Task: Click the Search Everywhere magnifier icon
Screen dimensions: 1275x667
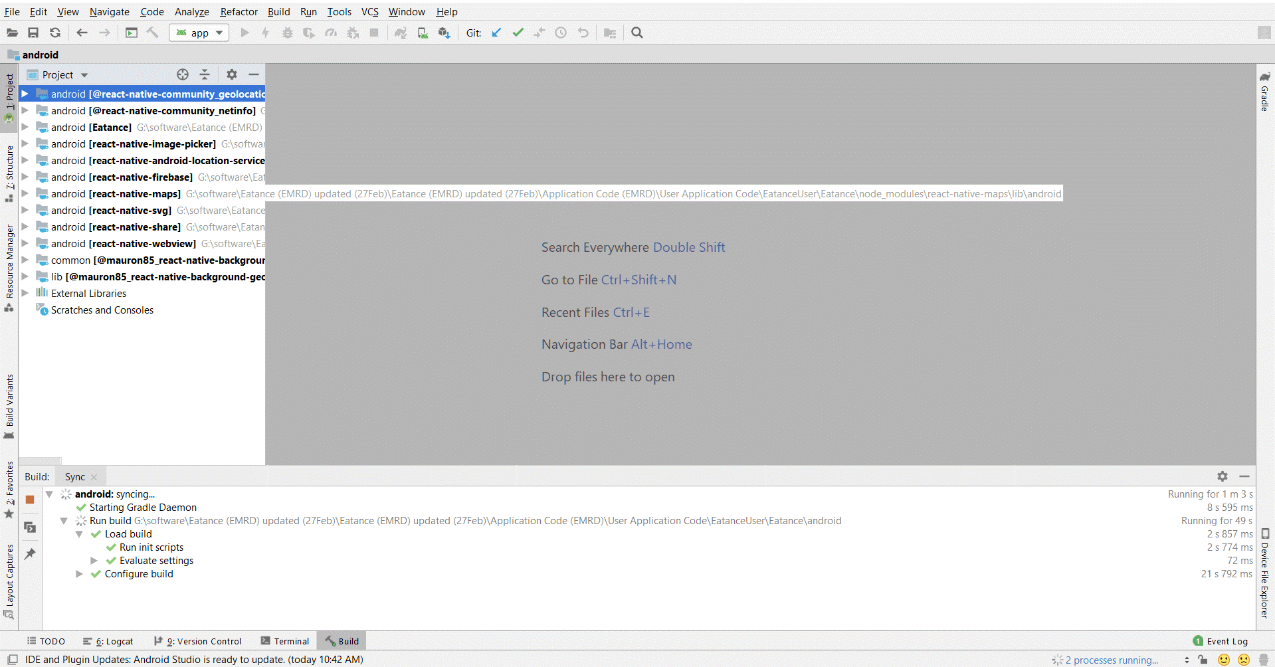Action: pyautogui.click(x=637, y=33)
